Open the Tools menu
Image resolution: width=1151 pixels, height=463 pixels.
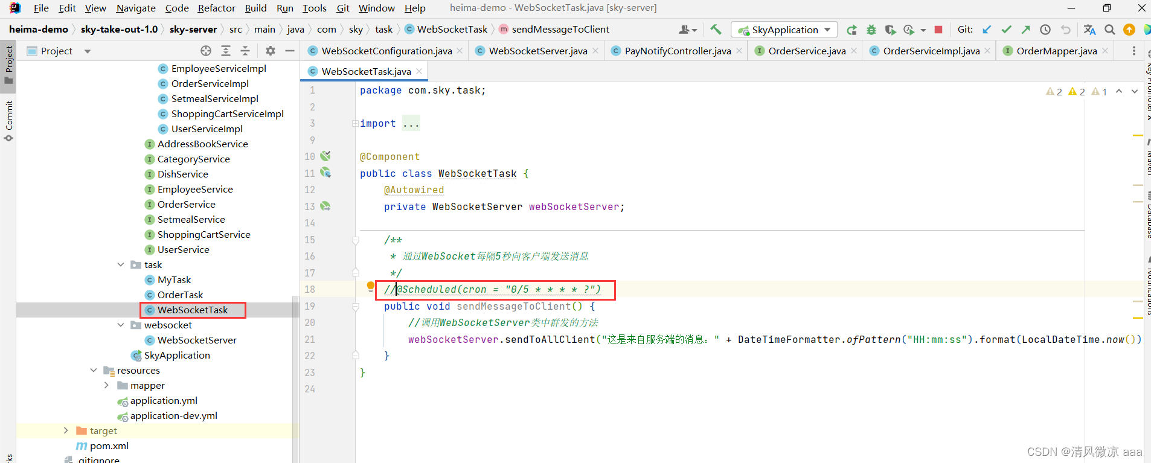(314, 8)
